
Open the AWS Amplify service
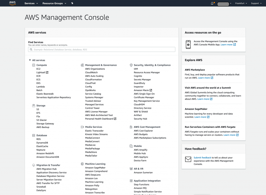point(141,150)
